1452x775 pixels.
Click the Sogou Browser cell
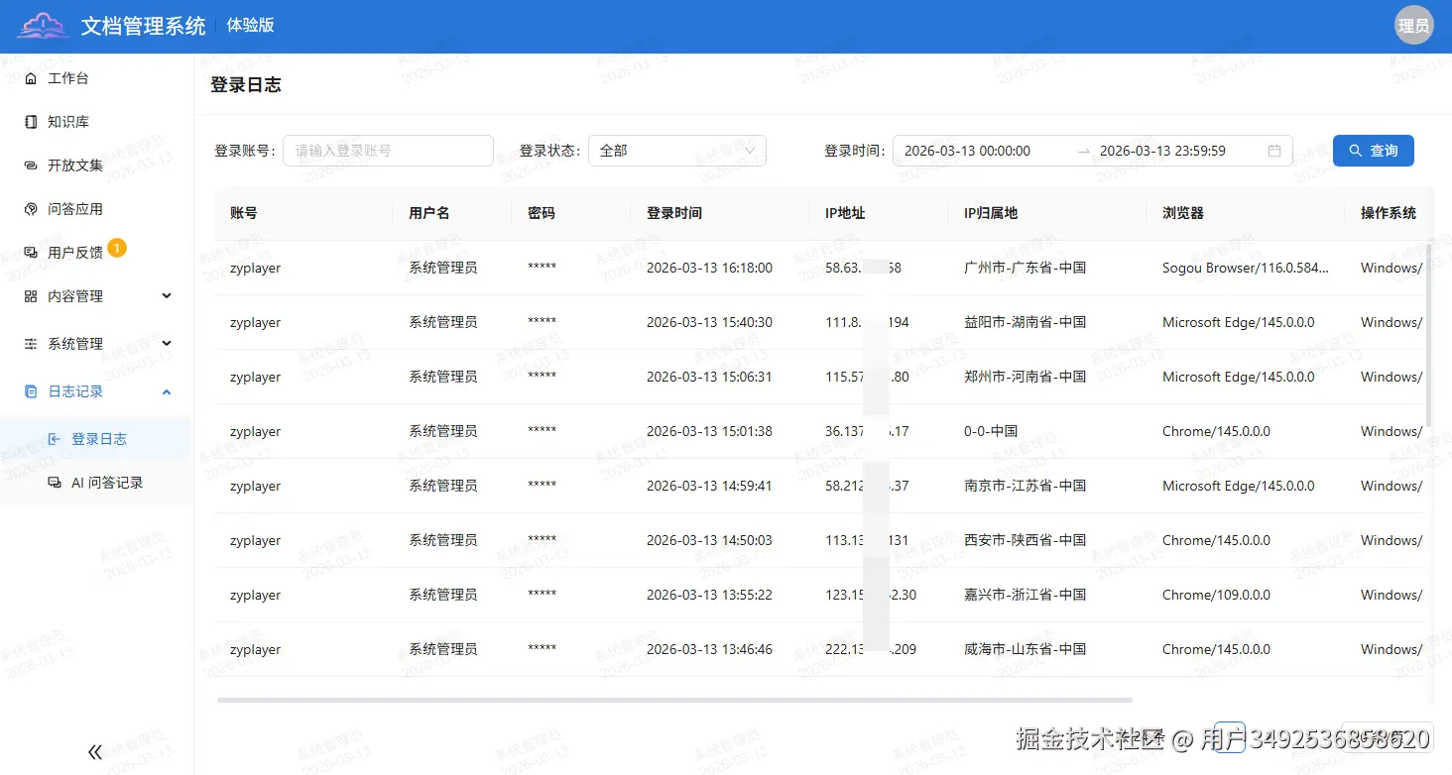coord(1246,268)
